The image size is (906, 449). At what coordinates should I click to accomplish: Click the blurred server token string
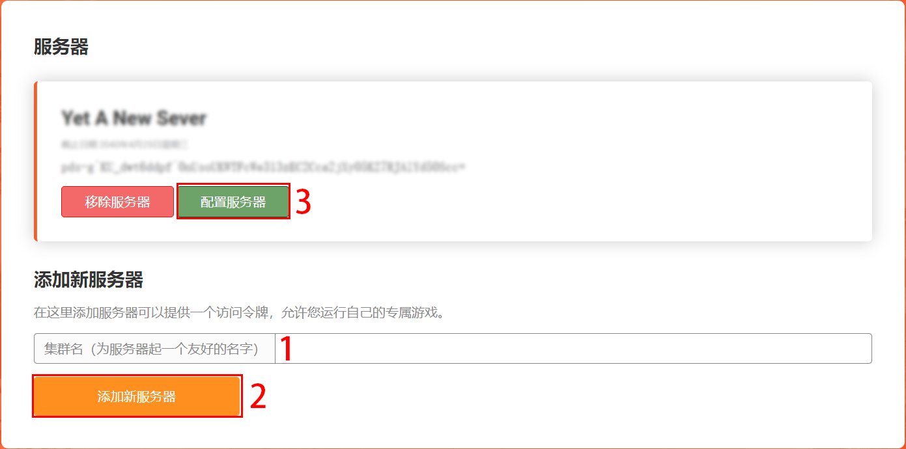263,167
